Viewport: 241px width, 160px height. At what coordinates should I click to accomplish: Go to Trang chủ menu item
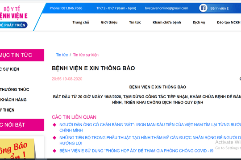click(x=81, y=22)
